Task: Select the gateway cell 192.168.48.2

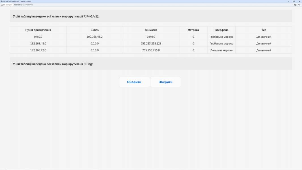Action: (95, 37)
